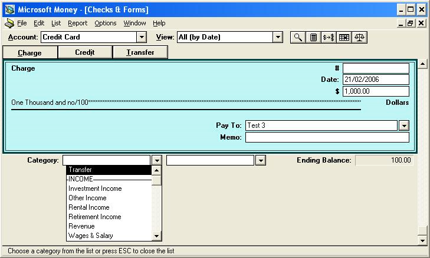
Task: Open the File menu
Action: click(22, 24)
